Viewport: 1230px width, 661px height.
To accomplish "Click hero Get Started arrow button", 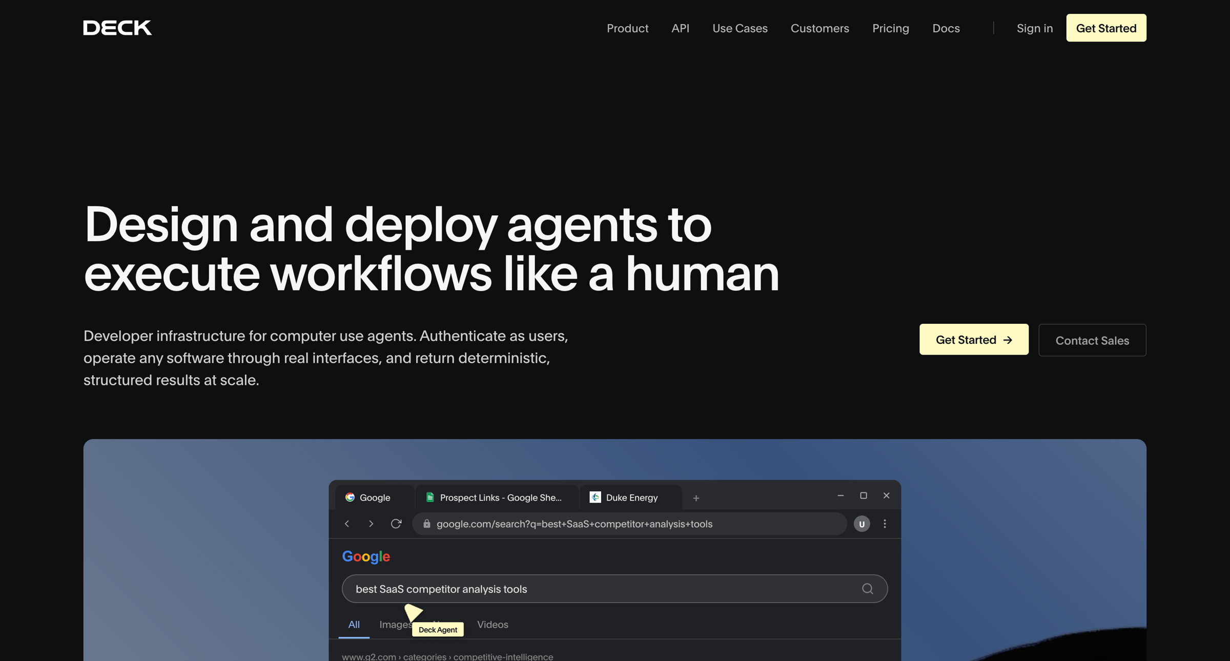I will coord(974,339).
